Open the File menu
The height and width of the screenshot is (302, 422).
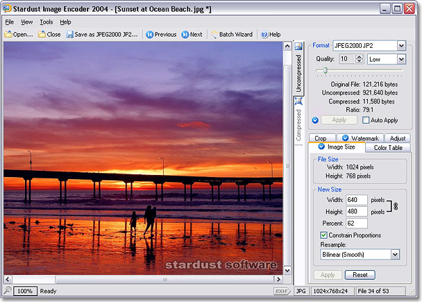click(10, 22)
